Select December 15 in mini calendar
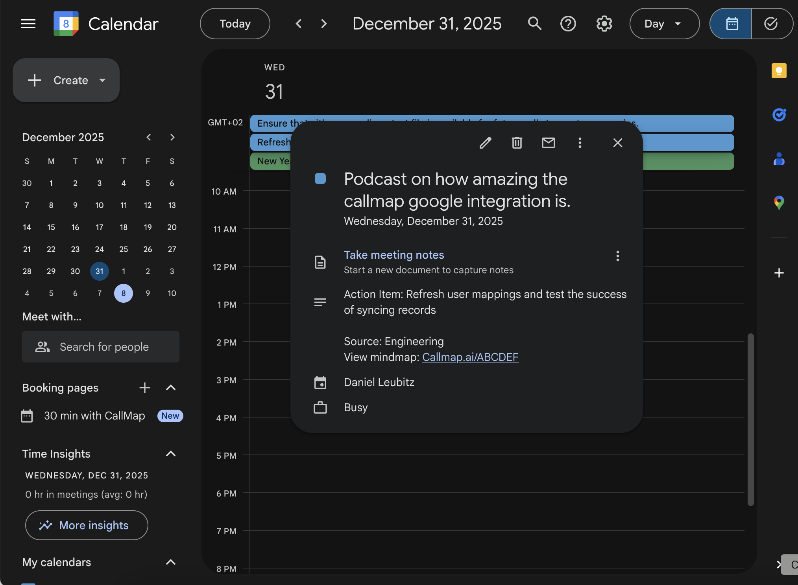This screenshot has width=798, height=585. click(x=51, y=227)
